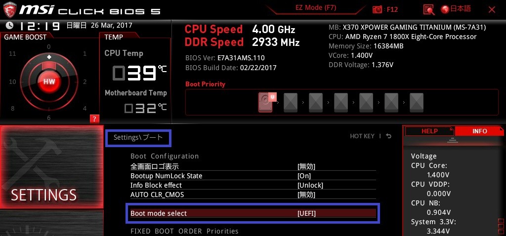506x236 pixels.
Task: Click the globe language icon
Action: click(445, 10)
